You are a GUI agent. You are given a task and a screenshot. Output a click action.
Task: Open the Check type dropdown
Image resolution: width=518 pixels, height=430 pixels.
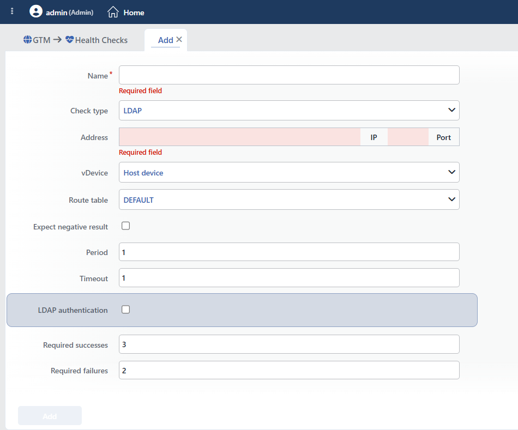click(x=289, y=110)
